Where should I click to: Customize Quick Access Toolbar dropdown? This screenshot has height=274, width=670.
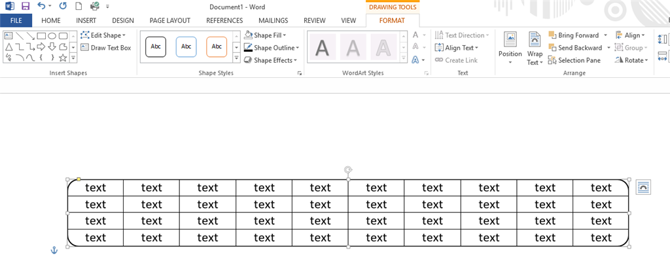click(107, 7)
